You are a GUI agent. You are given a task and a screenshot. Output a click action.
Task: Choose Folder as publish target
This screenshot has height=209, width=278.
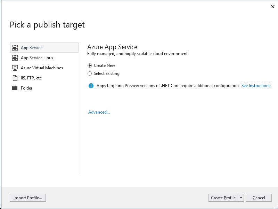(x=44, y=88)
